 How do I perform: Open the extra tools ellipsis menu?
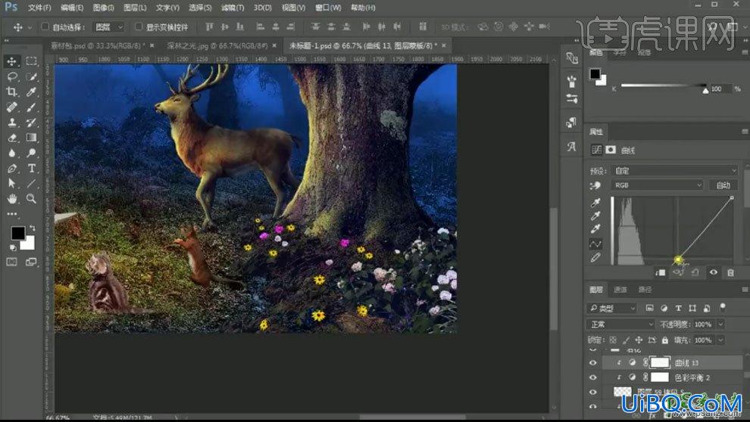(11, 214)
